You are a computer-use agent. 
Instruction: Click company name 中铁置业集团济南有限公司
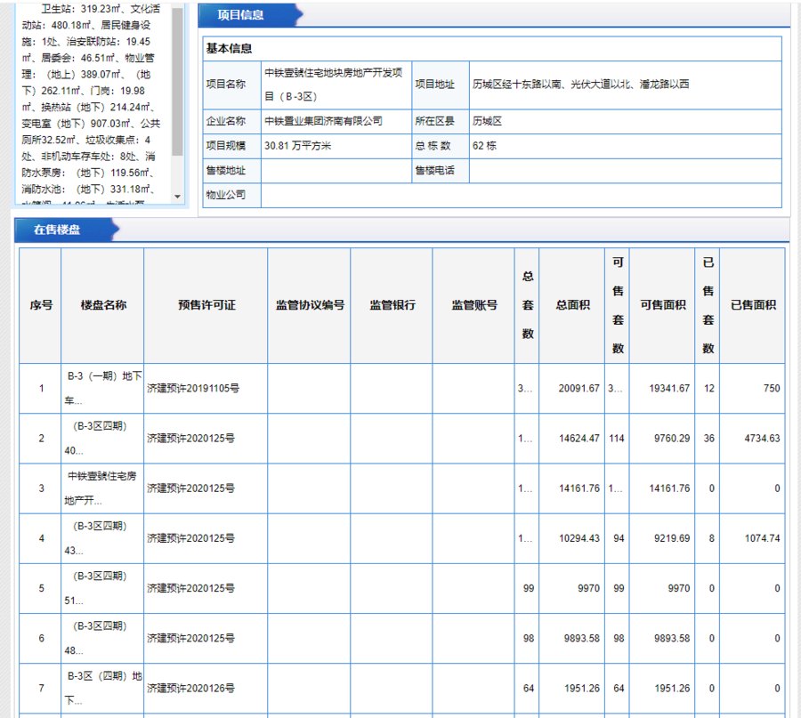[323, 121]
